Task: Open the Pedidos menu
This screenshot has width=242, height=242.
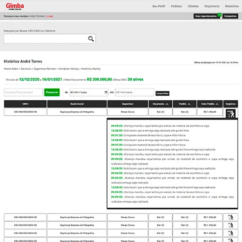Action: pyautogui.click(x=176, y=6)
